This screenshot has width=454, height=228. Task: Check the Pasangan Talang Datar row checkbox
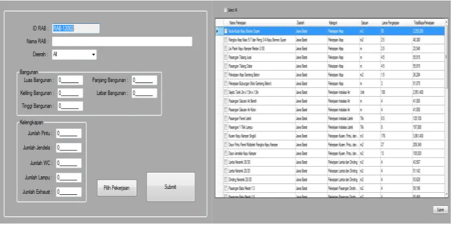(x=226, y=66)
